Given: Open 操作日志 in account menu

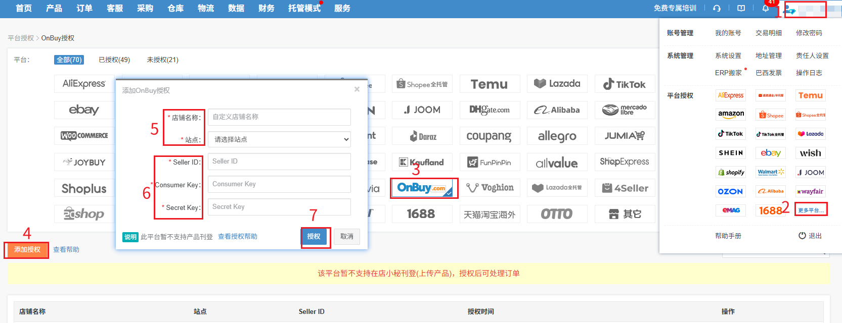Looking at the screenshot, I should coord(809,73).
